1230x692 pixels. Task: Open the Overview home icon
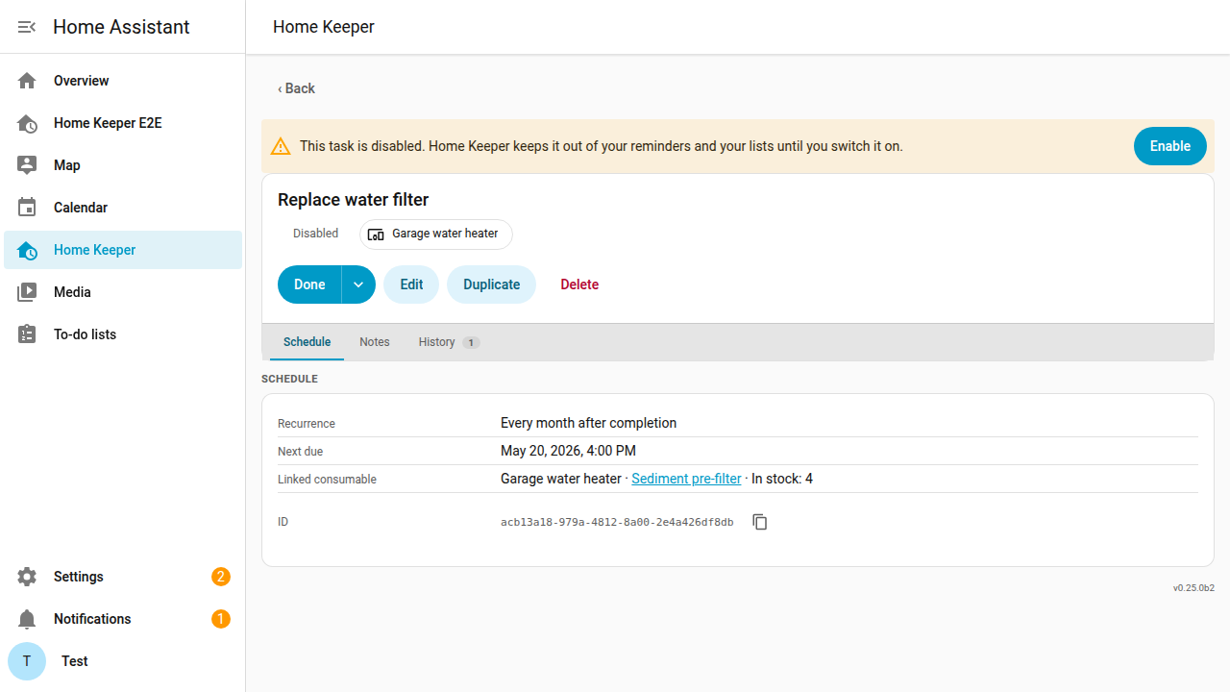click(27, 81)
